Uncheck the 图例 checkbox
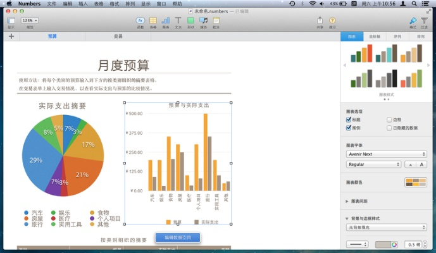The image size is (436, 253). (x=349, y=127)
